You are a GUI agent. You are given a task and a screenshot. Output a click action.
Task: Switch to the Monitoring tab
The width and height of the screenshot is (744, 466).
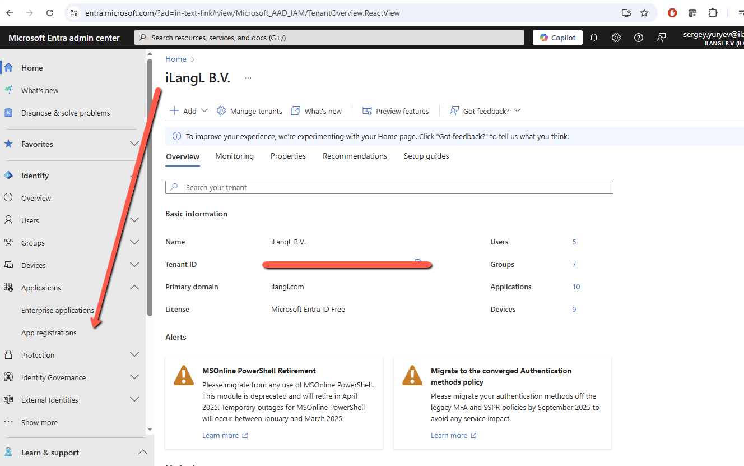coord(234,156)
